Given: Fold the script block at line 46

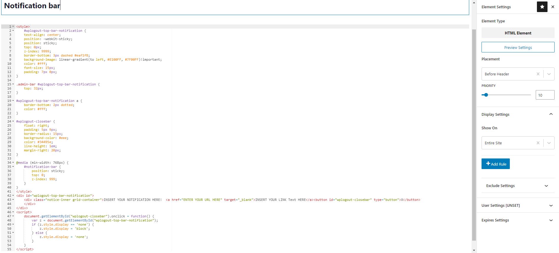Looking at the screenshot, I should click(13, 212).
